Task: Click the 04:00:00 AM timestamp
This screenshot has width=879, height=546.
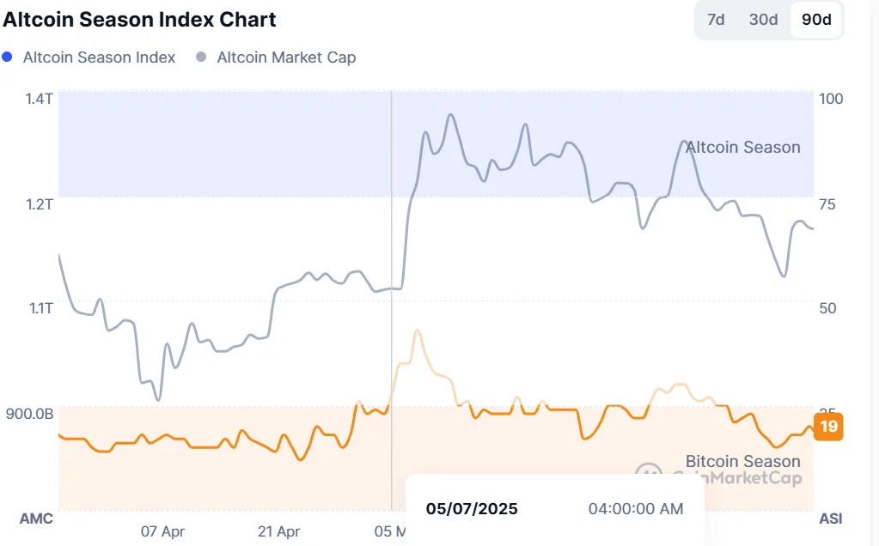Action: click(x=635, y=508)
